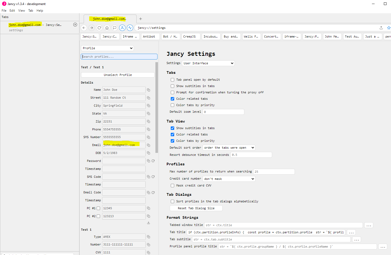Tick the PC #1 checkbox
This screenshot has width=391, height=255.
click(98, 208)
